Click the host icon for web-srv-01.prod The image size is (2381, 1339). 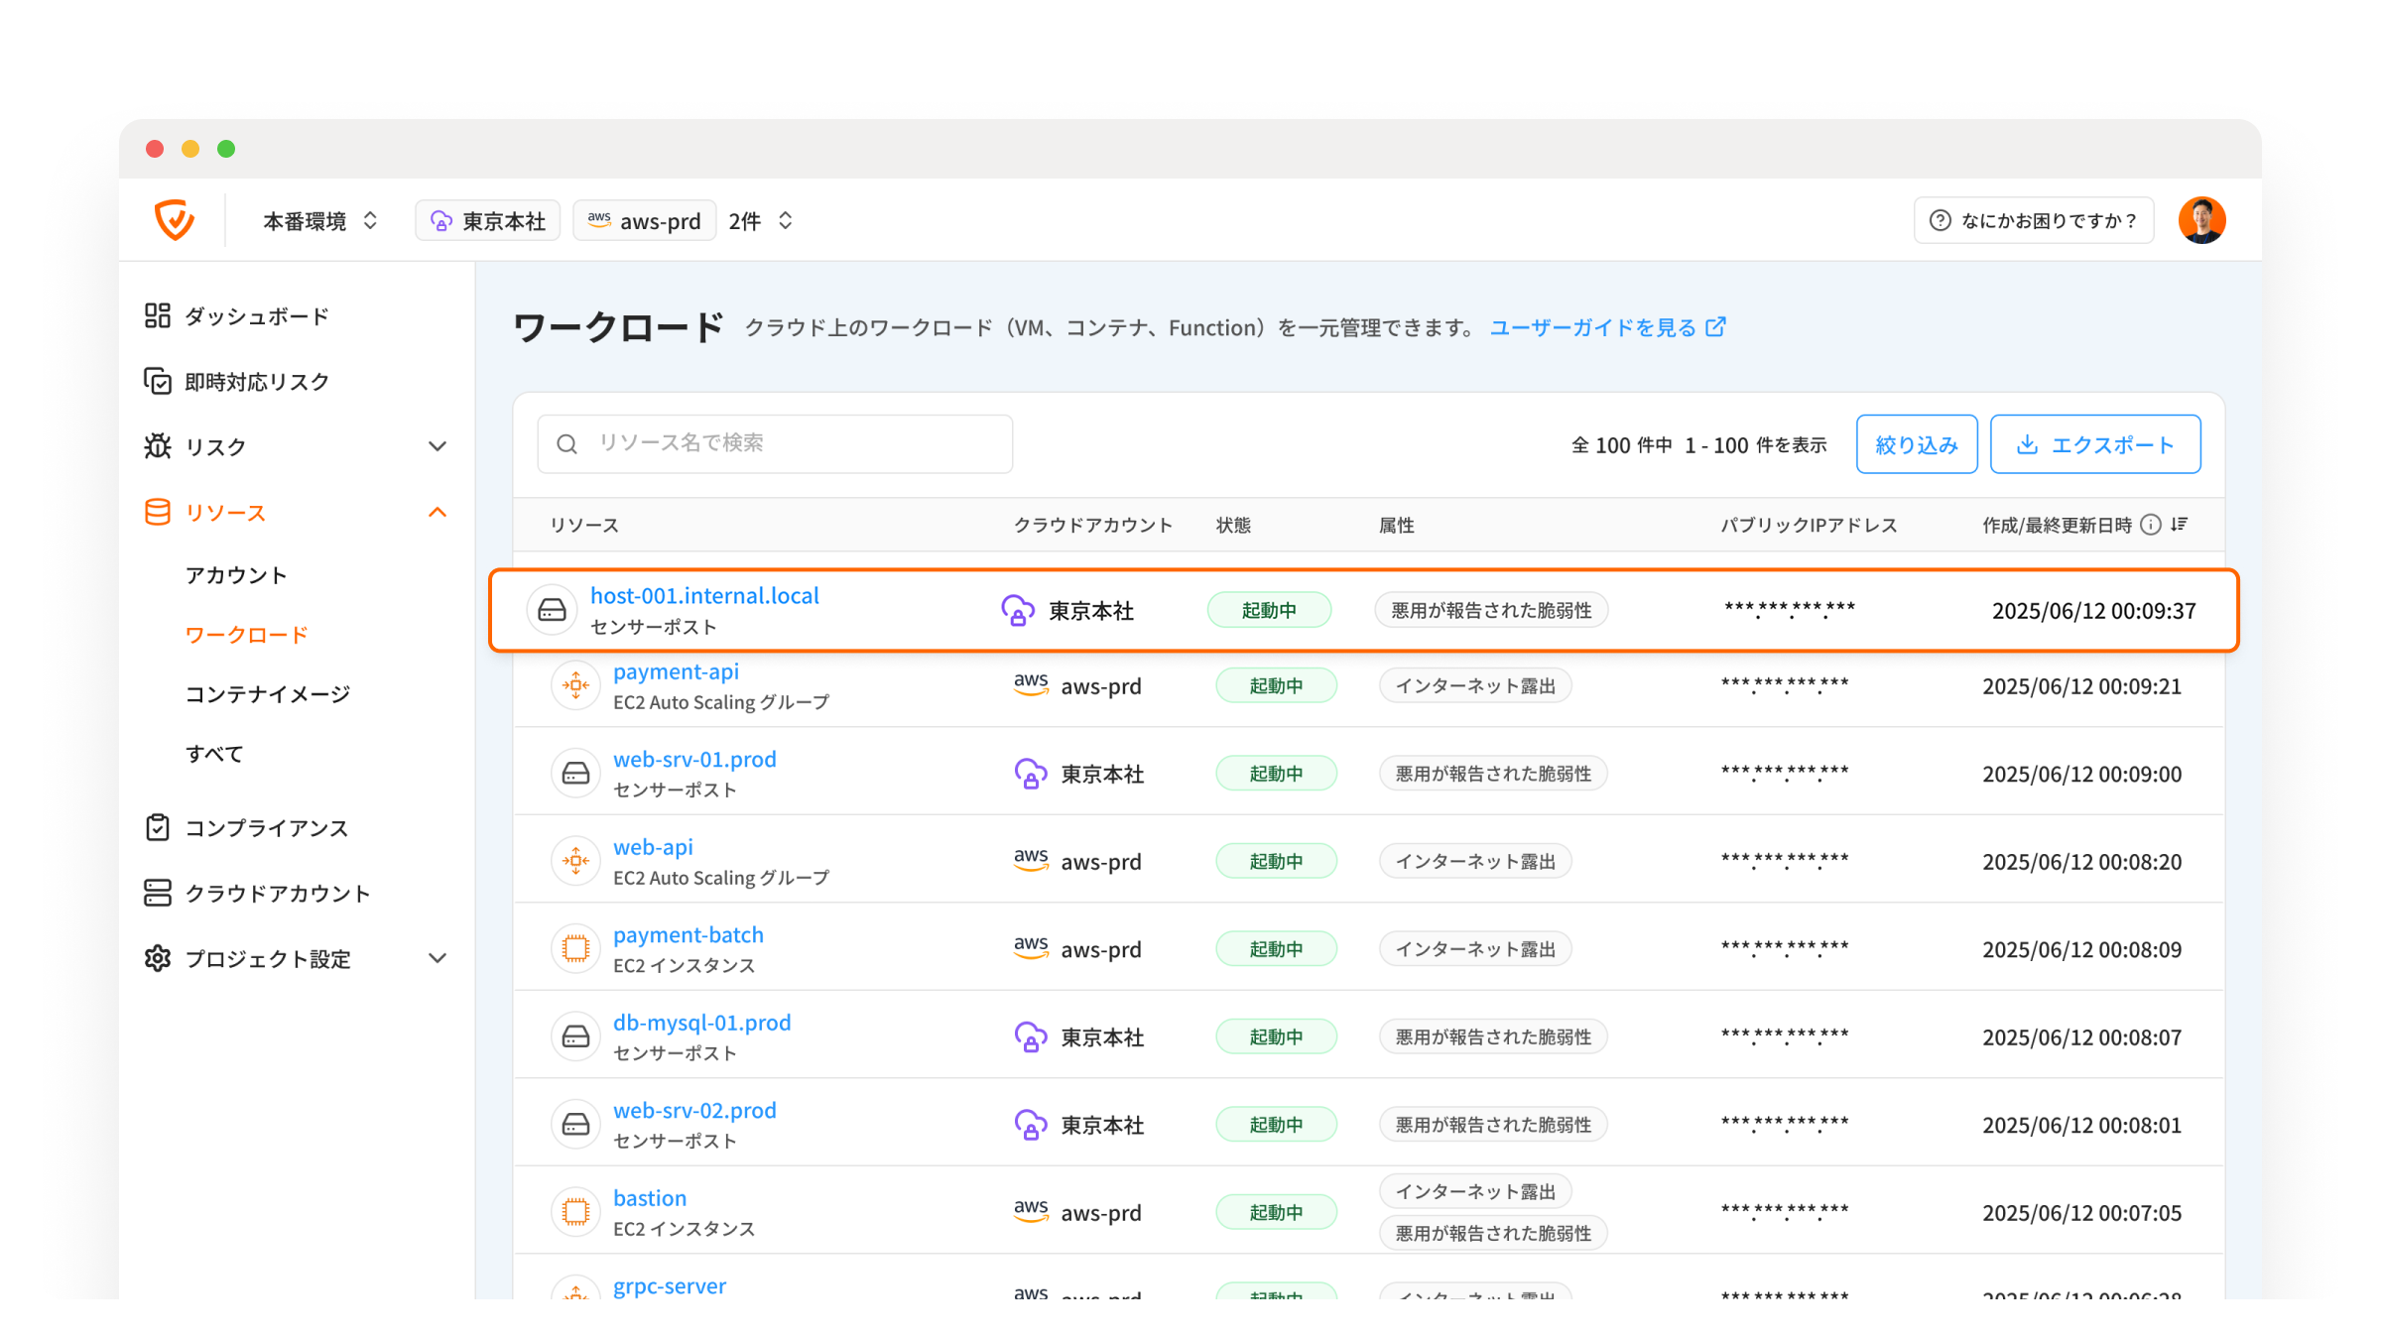point(575,773)
